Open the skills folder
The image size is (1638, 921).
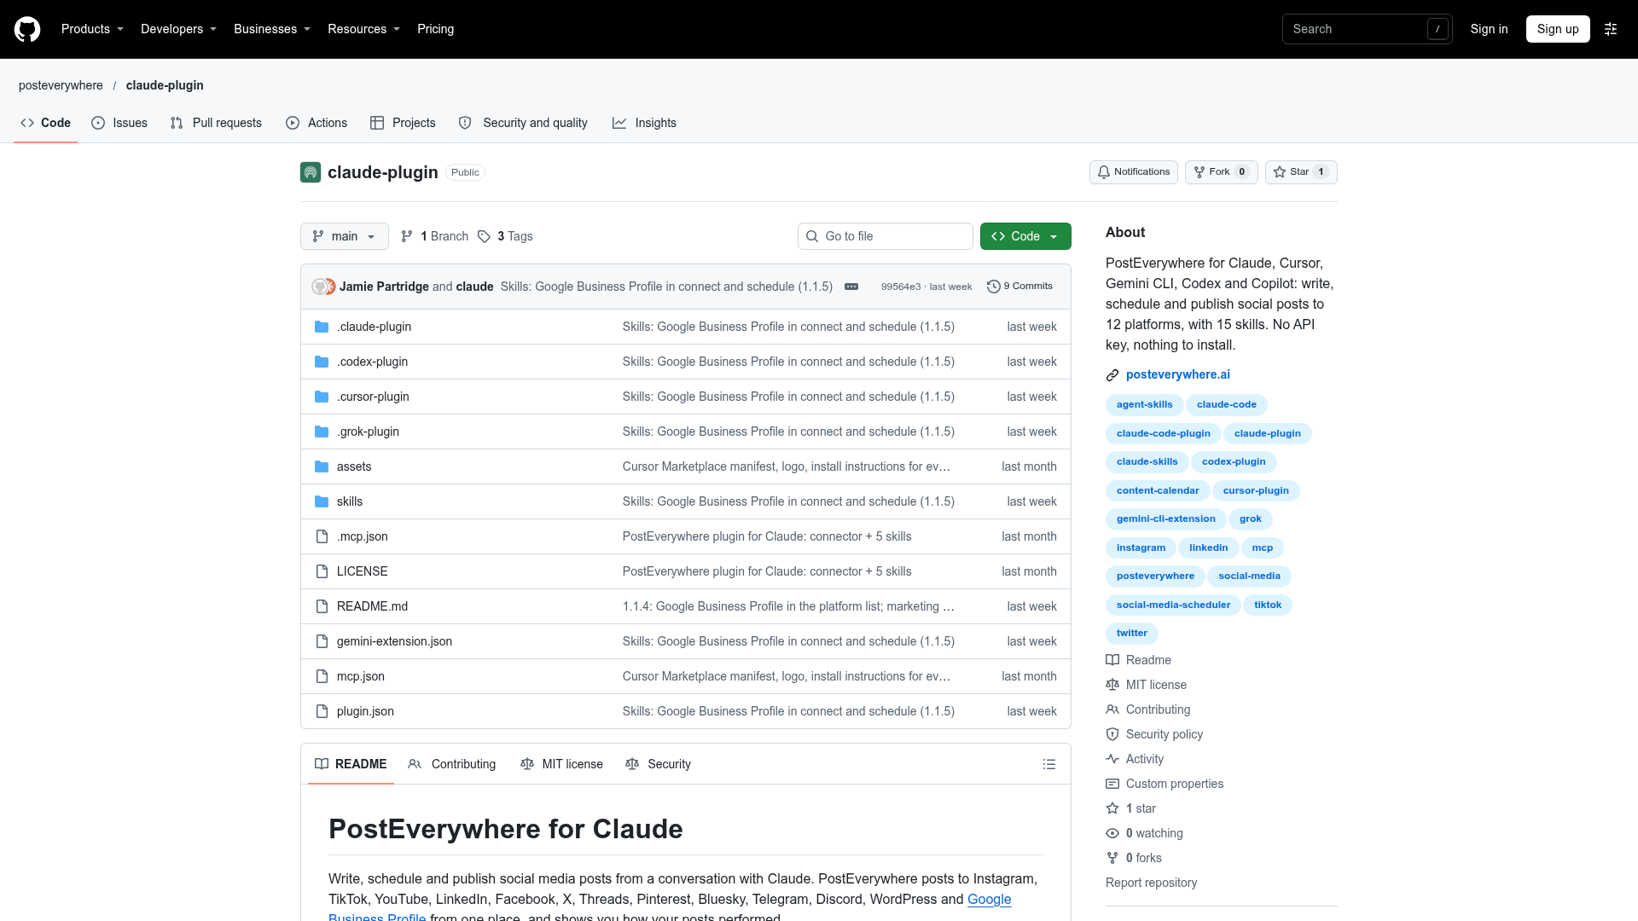tap(350, 501)
